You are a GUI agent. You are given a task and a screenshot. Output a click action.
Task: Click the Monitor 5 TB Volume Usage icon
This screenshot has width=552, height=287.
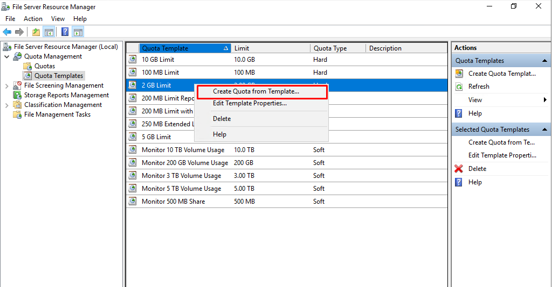click(133, 189)
